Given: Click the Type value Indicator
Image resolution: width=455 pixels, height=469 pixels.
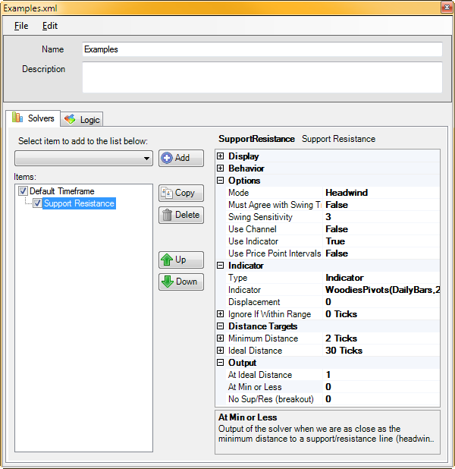Looking at the screenshot, I should (x=345, y=278).
